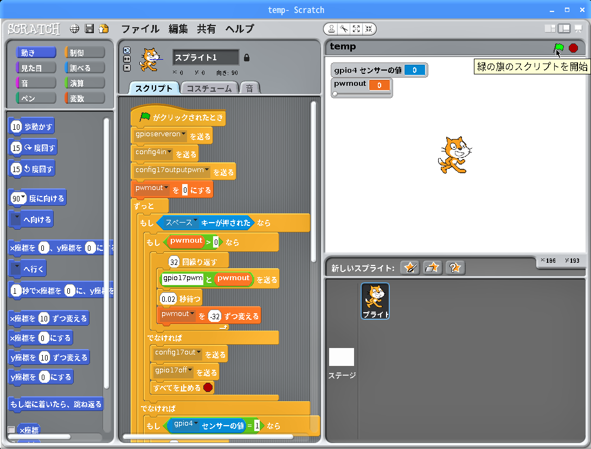Select the 制御 block category
The height and width of the screenshot is (449, 591).
point(85,53)
